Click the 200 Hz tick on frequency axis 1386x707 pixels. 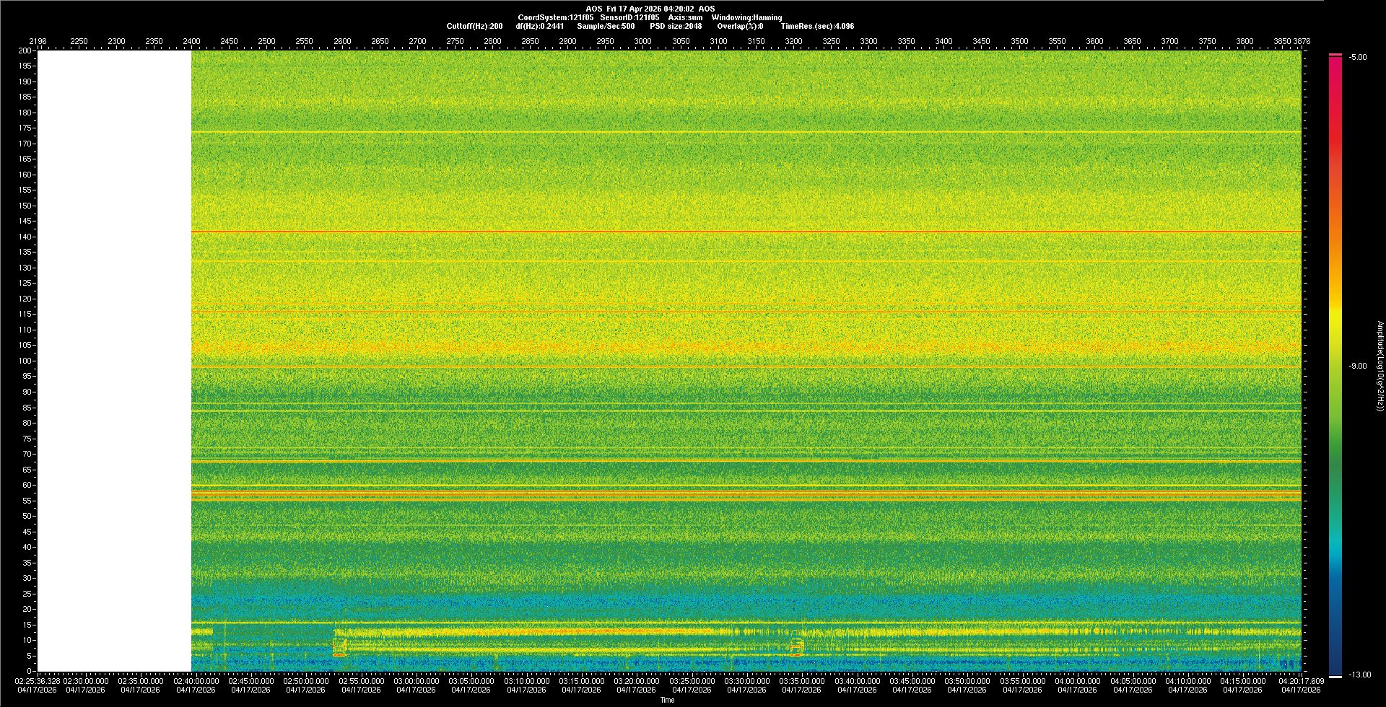click(x=25, y=51)
